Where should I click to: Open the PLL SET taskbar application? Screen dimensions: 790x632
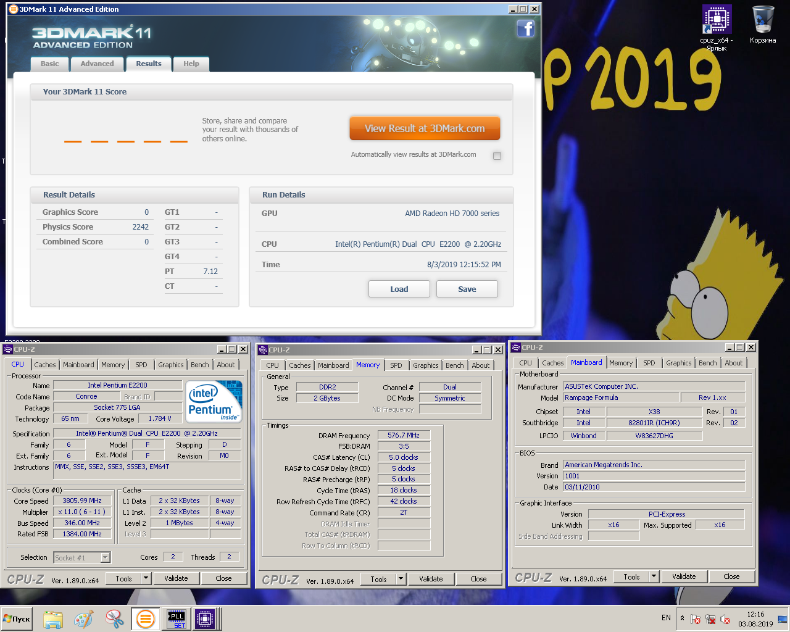177,619
